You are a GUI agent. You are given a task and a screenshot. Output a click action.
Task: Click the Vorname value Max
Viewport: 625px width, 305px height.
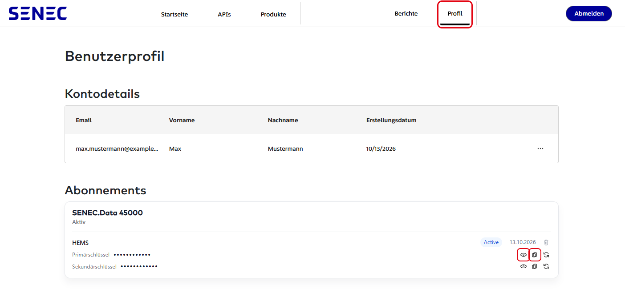click(175, 149)
